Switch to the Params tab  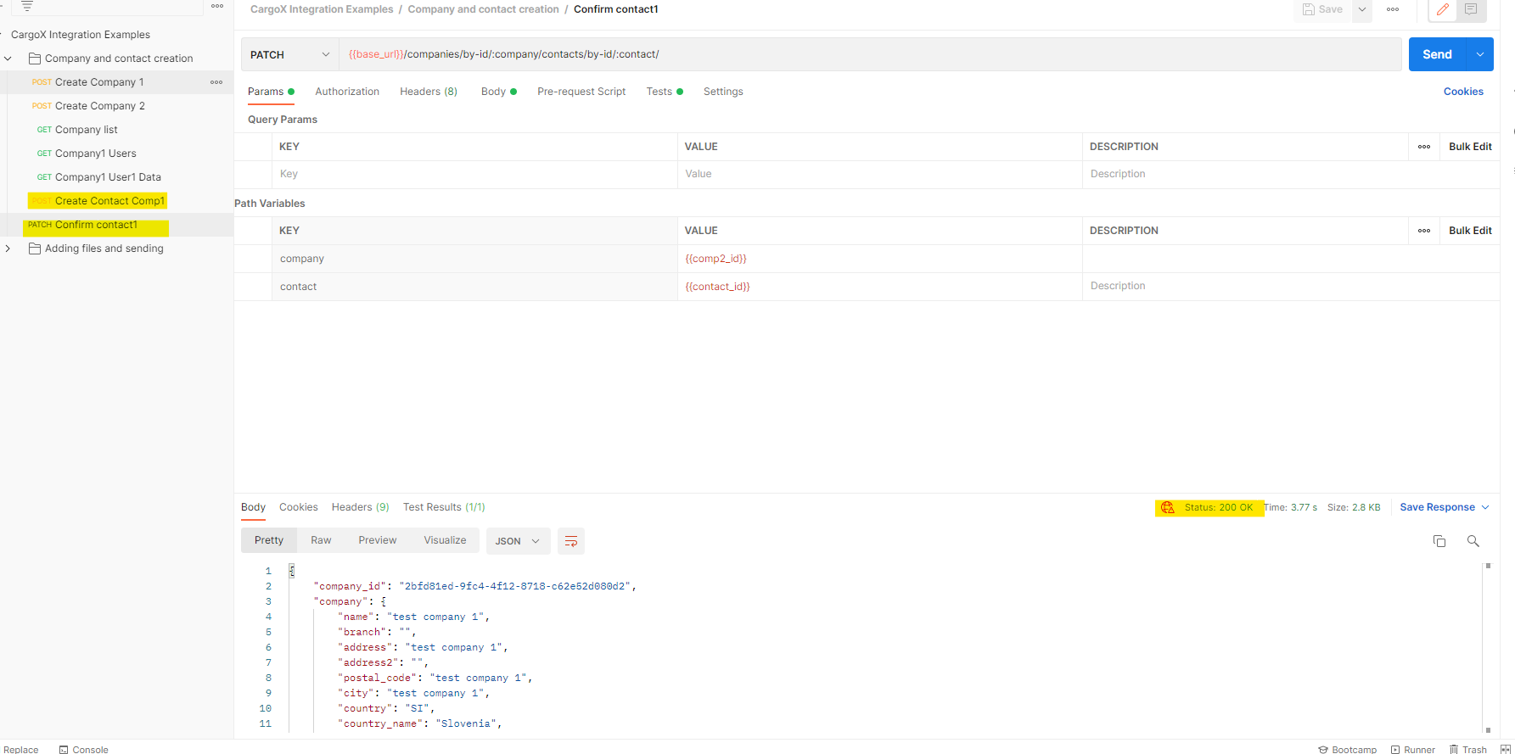pyautogui.click(x=271, y=92)
